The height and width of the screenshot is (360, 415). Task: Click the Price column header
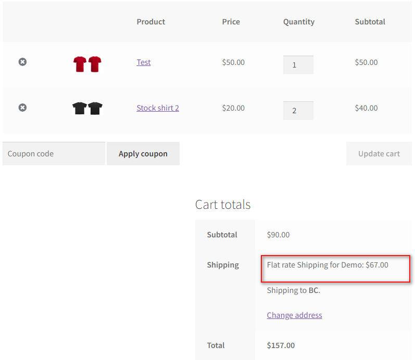click(231, 22)
